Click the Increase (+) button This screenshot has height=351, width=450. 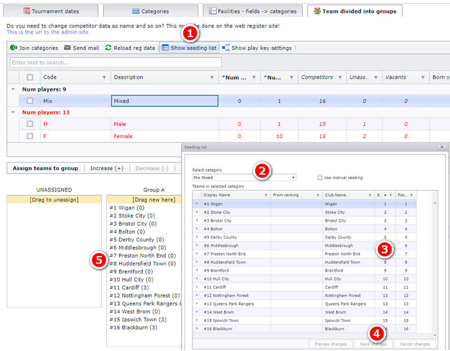coord(107,168)
